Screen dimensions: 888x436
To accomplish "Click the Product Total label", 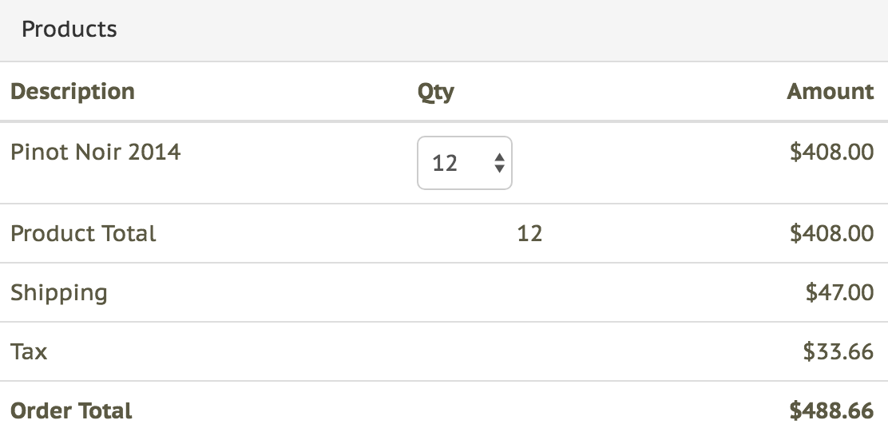I will coord(83,233).
